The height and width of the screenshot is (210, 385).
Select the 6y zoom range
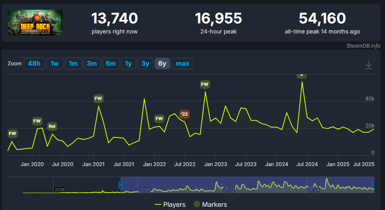point(162,64)
